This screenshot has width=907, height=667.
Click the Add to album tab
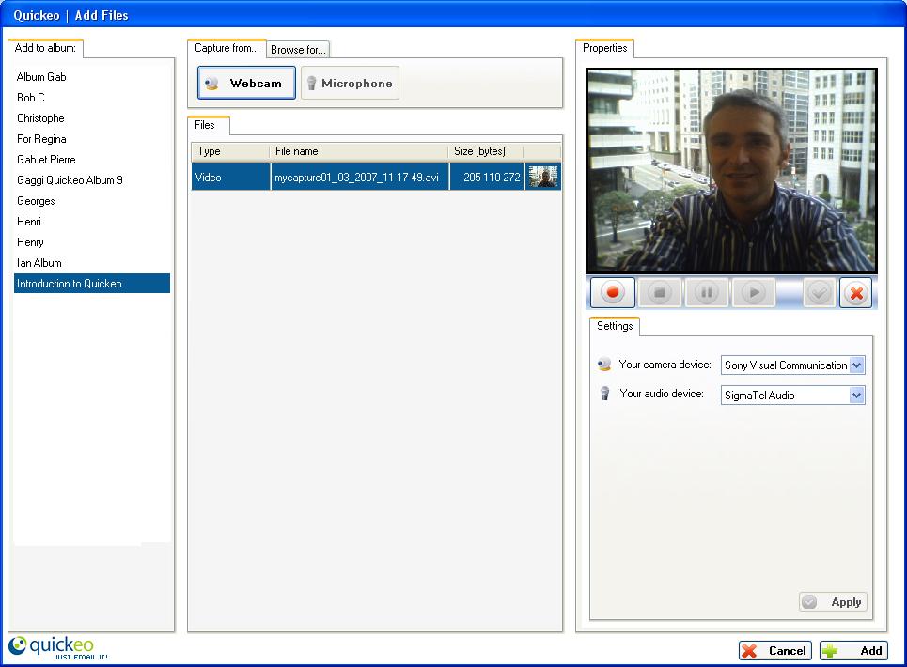(45, 48)
